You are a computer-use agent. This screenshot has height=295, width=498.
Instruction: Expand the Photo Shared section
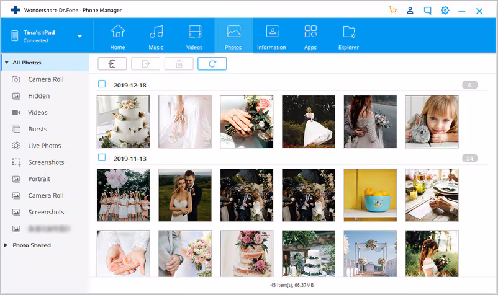(6, 245)
